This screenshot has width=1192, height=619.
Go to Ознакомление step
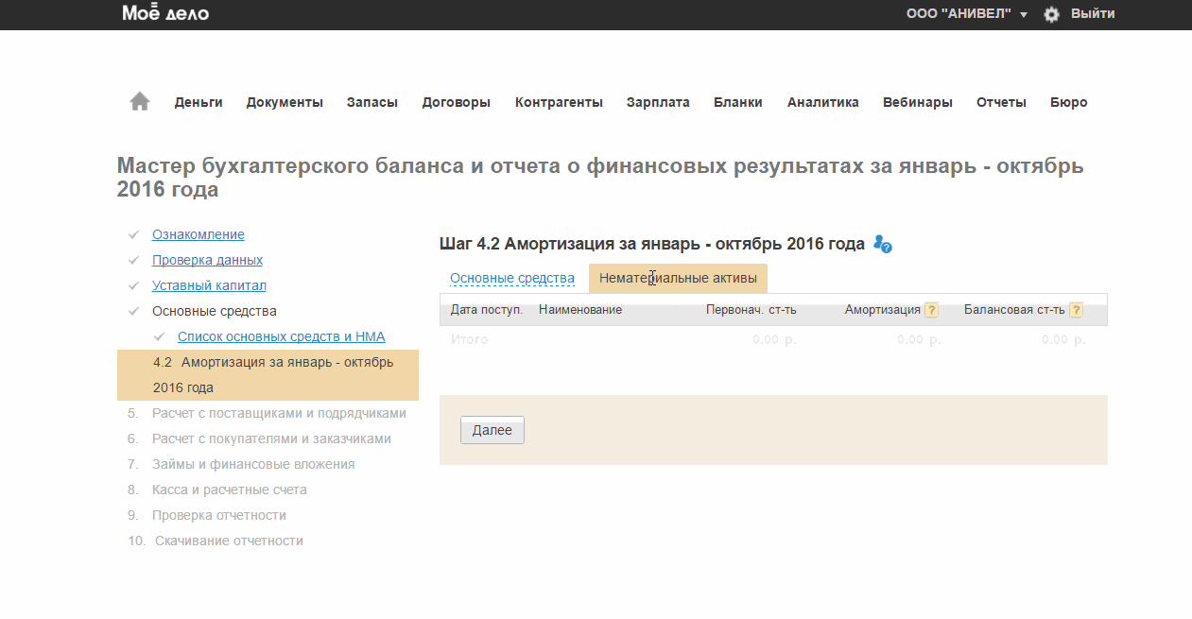[x=199, y=234]
